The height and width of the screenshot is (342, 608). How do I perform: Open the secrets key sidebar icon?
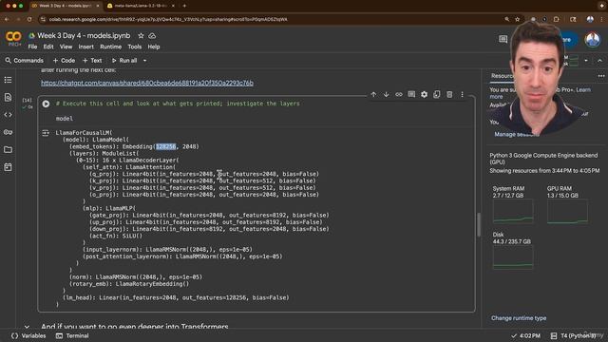tap(8, 132)
